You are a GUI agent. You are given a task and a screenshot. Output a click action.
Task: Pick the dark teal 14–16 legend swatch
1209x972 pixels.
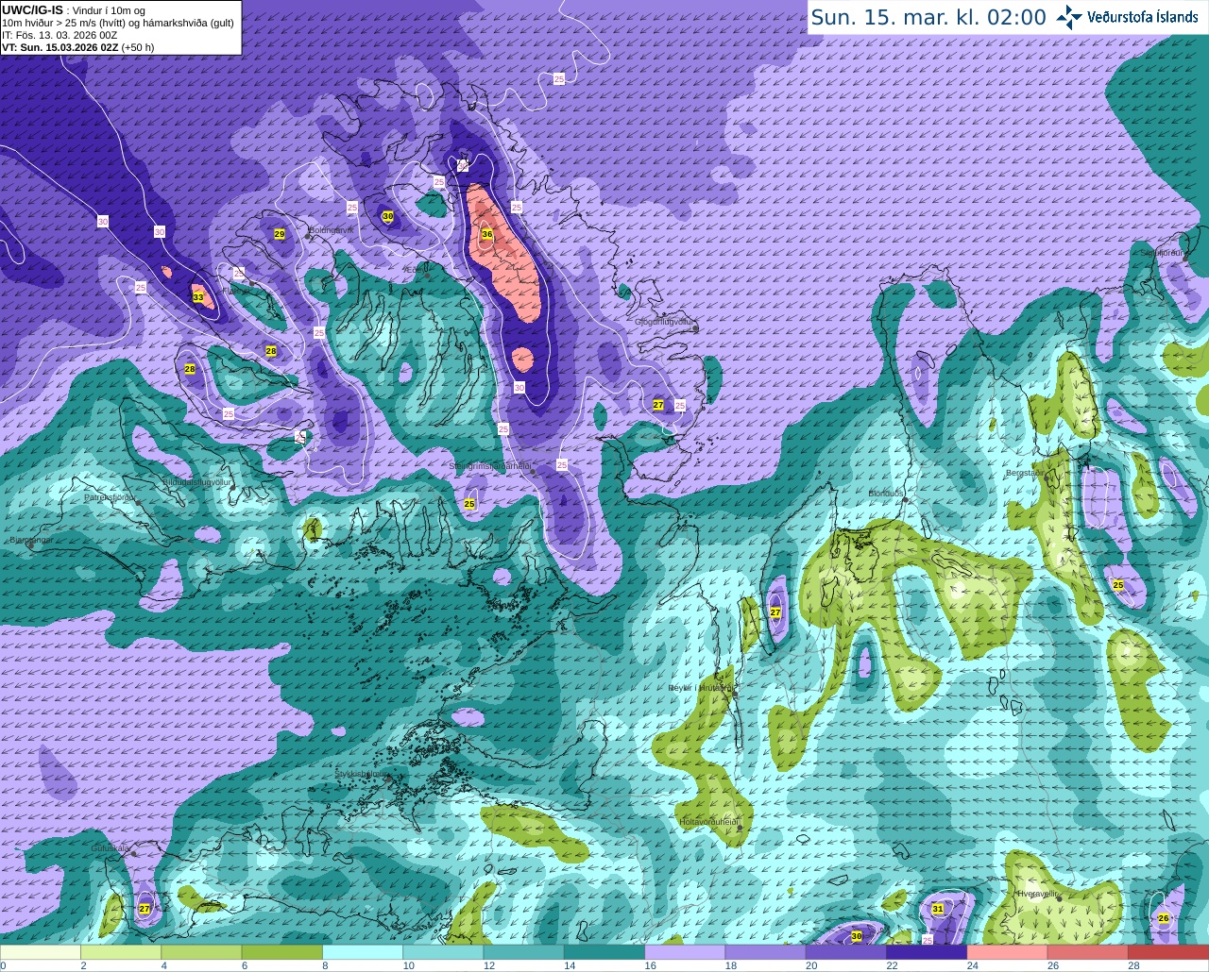point(604,952)
